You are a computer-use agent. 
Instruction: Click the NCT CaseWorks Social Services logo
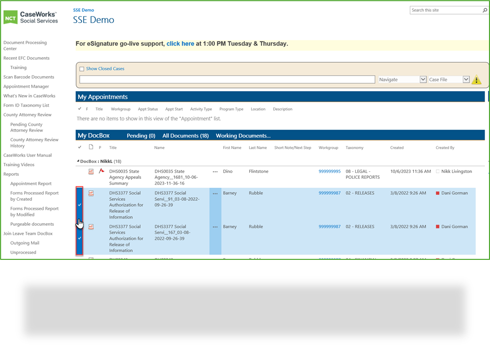pos(31,18)
